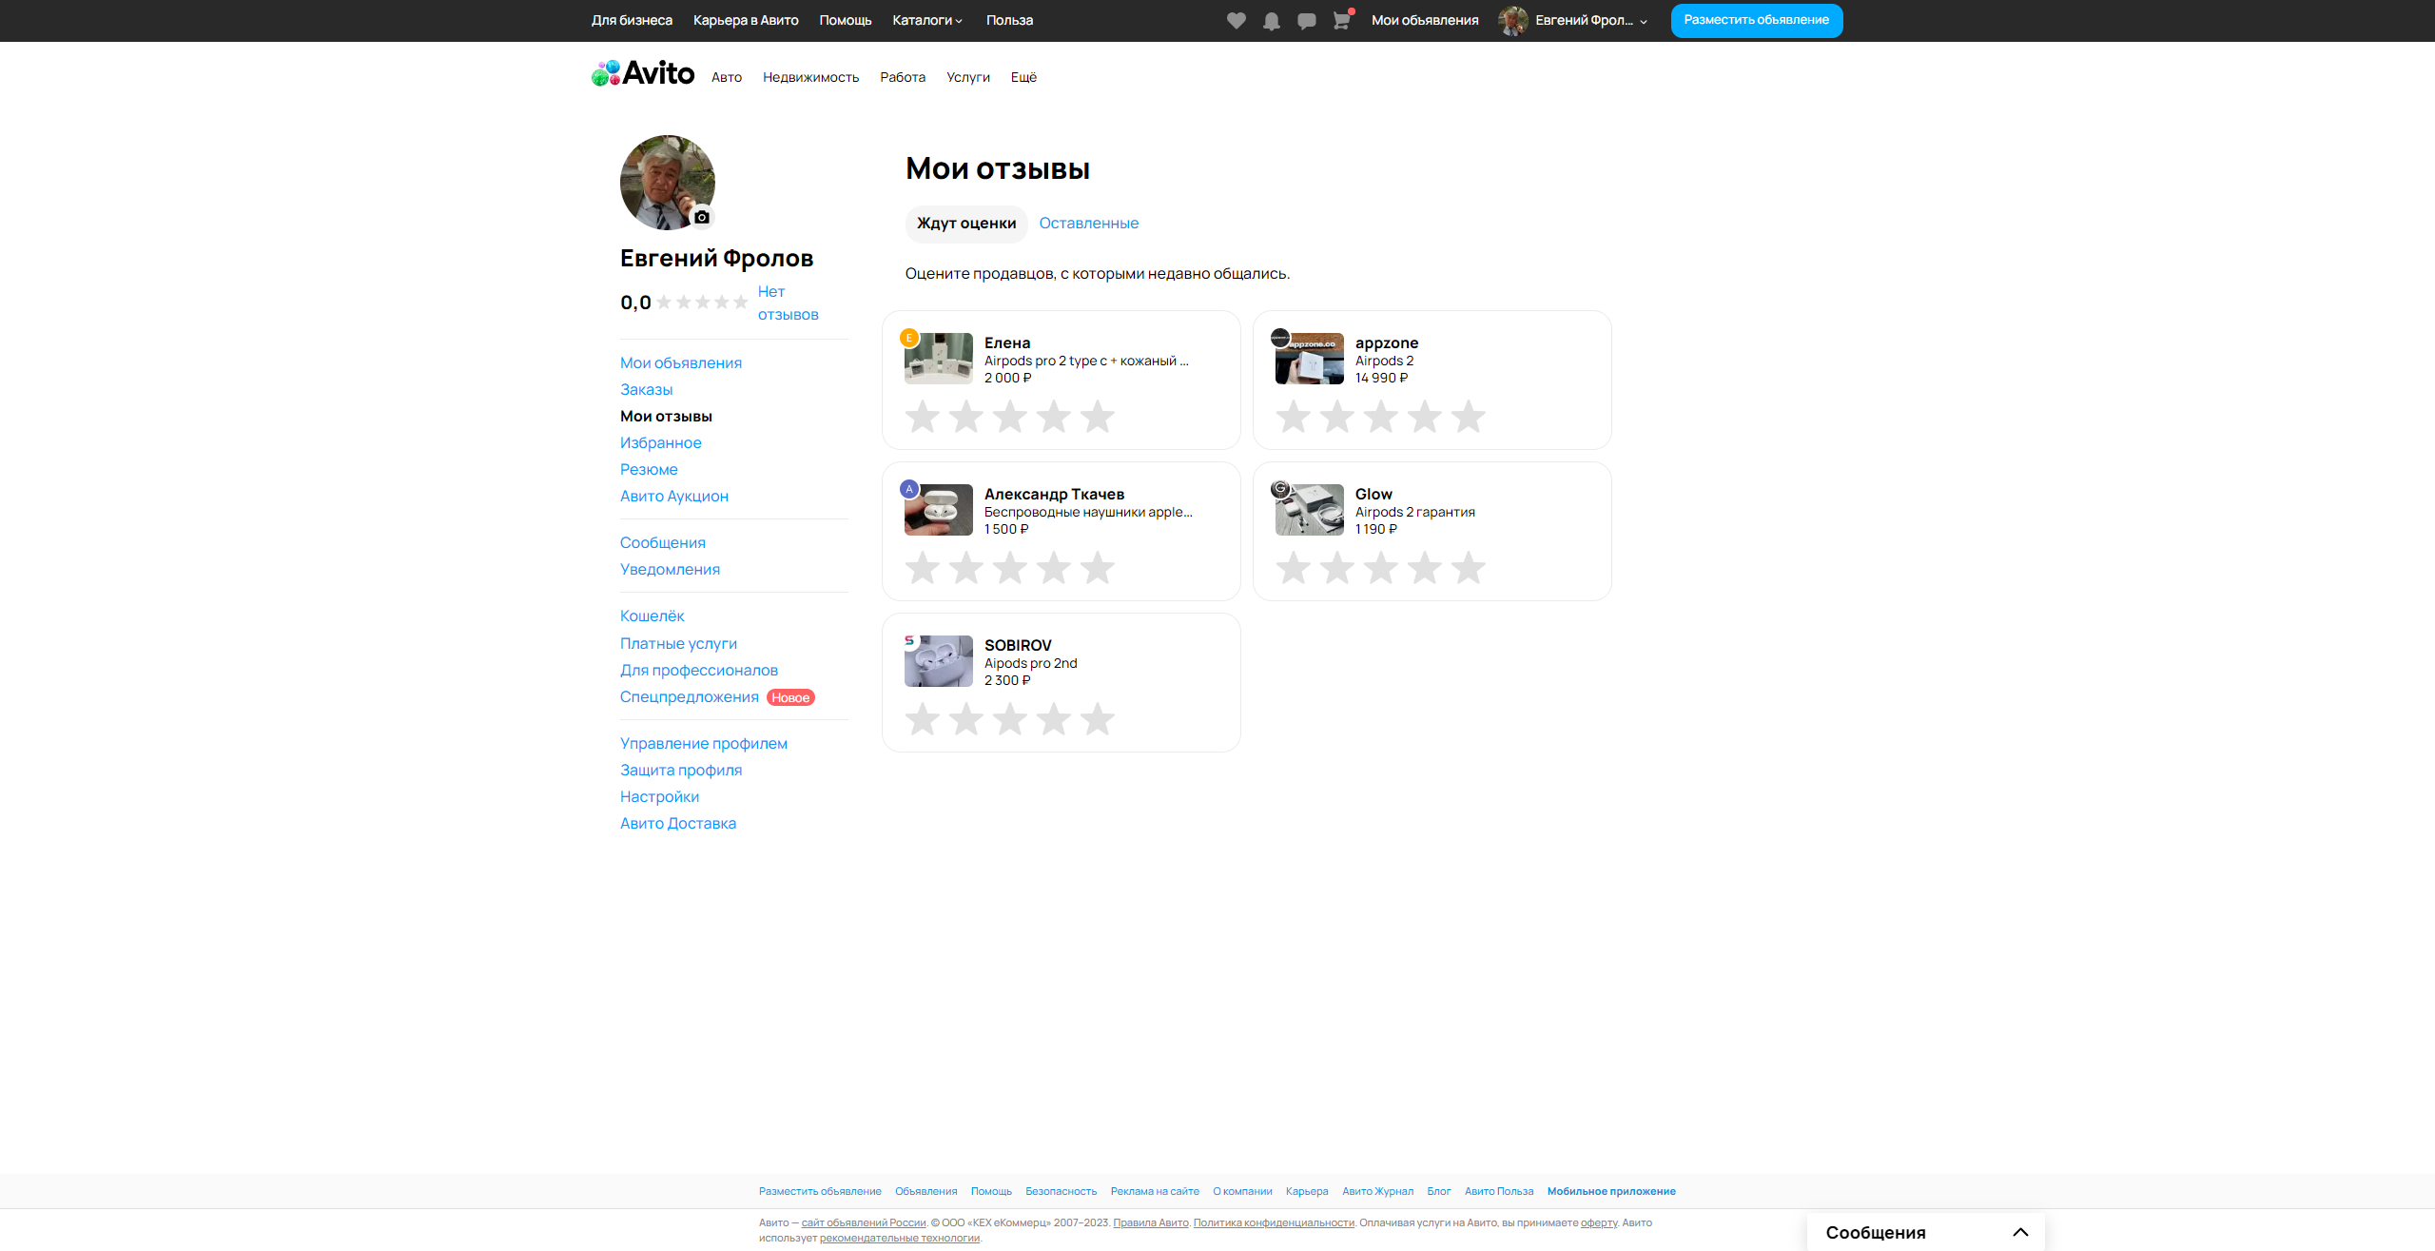Open the shopping cart icon
The width and height of the screenshot is (2435, 1251).
[x=1341, y=21]
